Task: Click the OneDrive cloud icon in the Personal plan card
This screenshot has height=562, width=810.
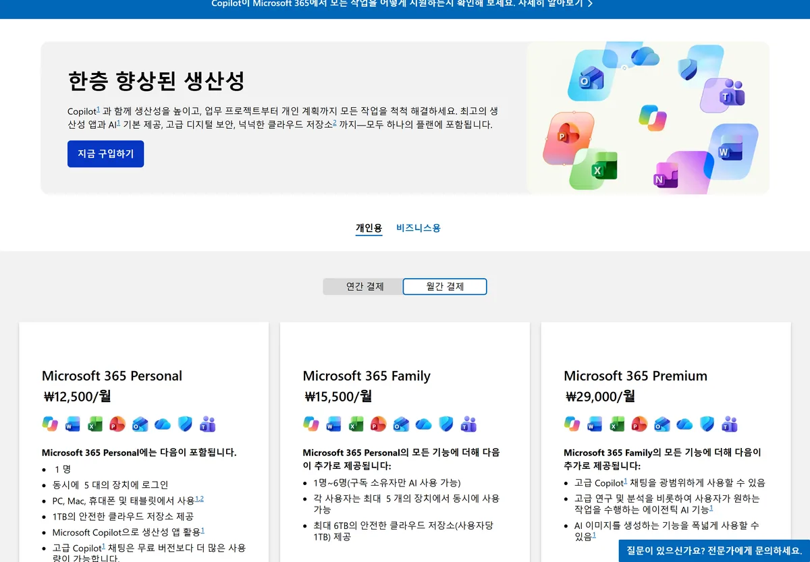Action: 163,424
